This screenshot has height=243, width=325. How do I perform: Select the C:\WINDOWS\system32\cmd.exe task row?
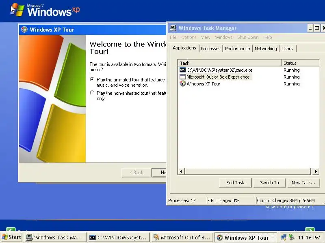click(x=248, y=70)
